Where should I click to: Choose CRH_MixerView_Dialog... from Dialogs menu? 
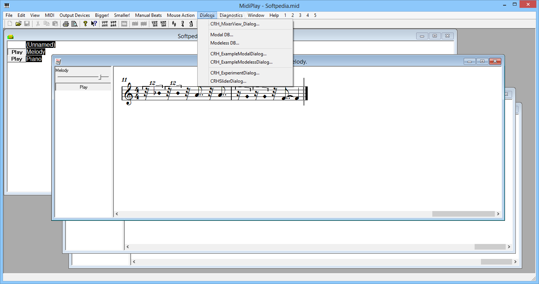[x=245, y=24]
